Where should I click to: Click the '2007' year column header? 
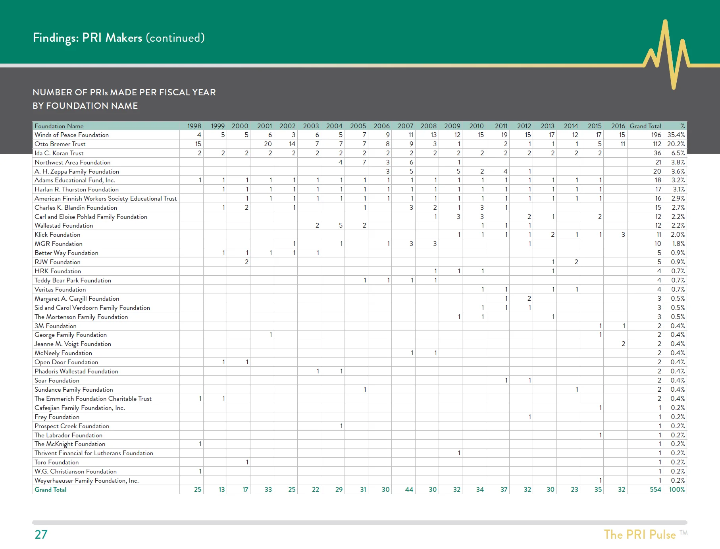[x=405, y=126]
